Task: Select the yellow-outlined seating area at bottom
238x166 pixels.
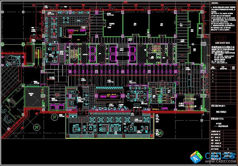Action: [x=105, y=124]
